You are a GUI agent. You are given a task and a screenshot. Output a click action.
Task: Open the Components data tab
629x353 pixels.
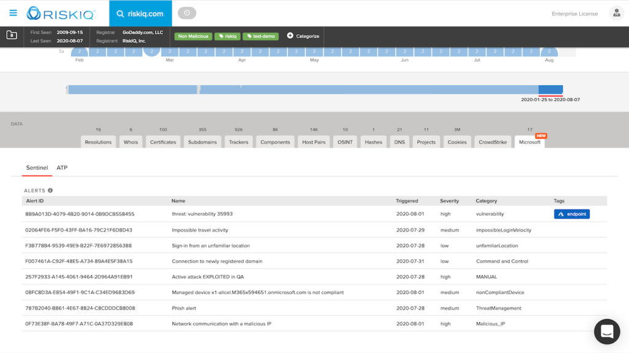(x=275, y=142)
